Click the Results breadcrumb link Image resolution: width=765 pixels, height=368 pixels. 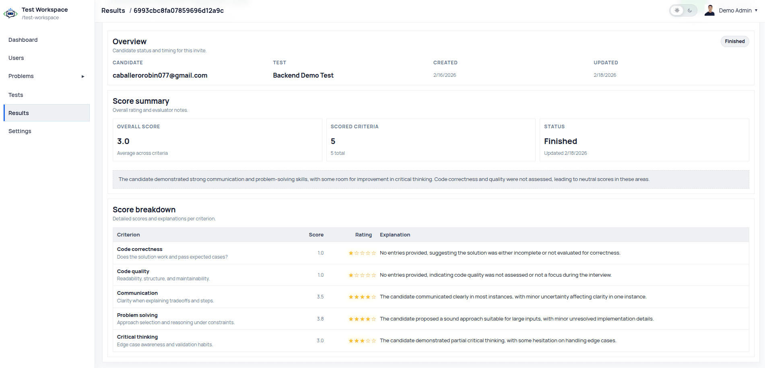(x=113, y=10)
